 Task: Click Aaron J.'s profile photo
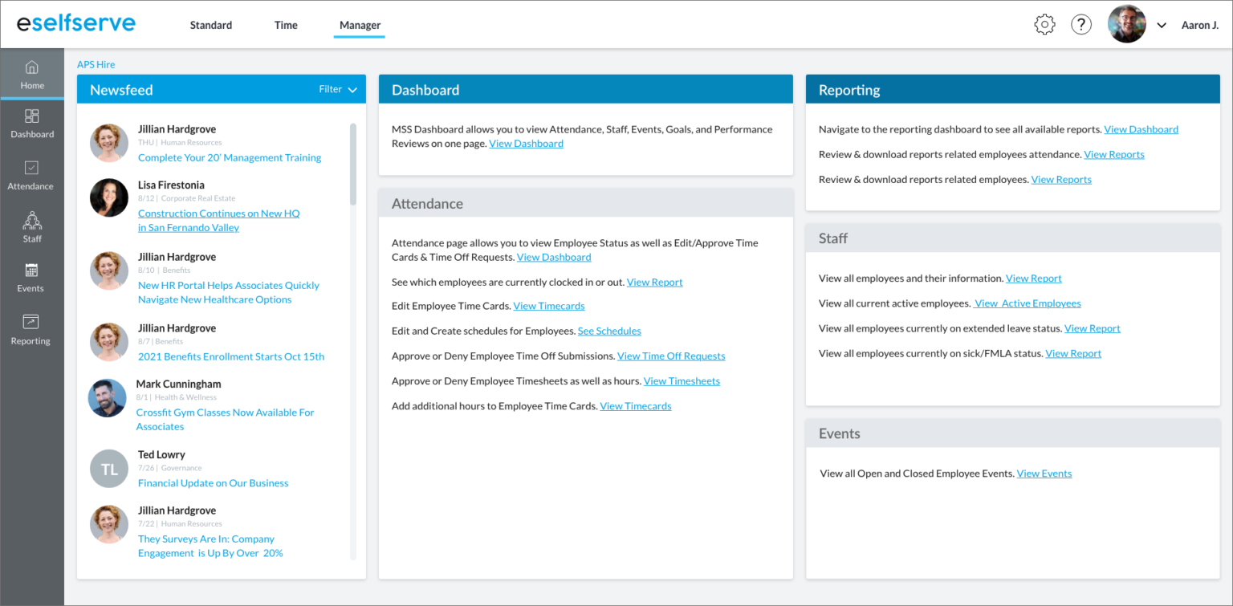tap(1126, 25)
